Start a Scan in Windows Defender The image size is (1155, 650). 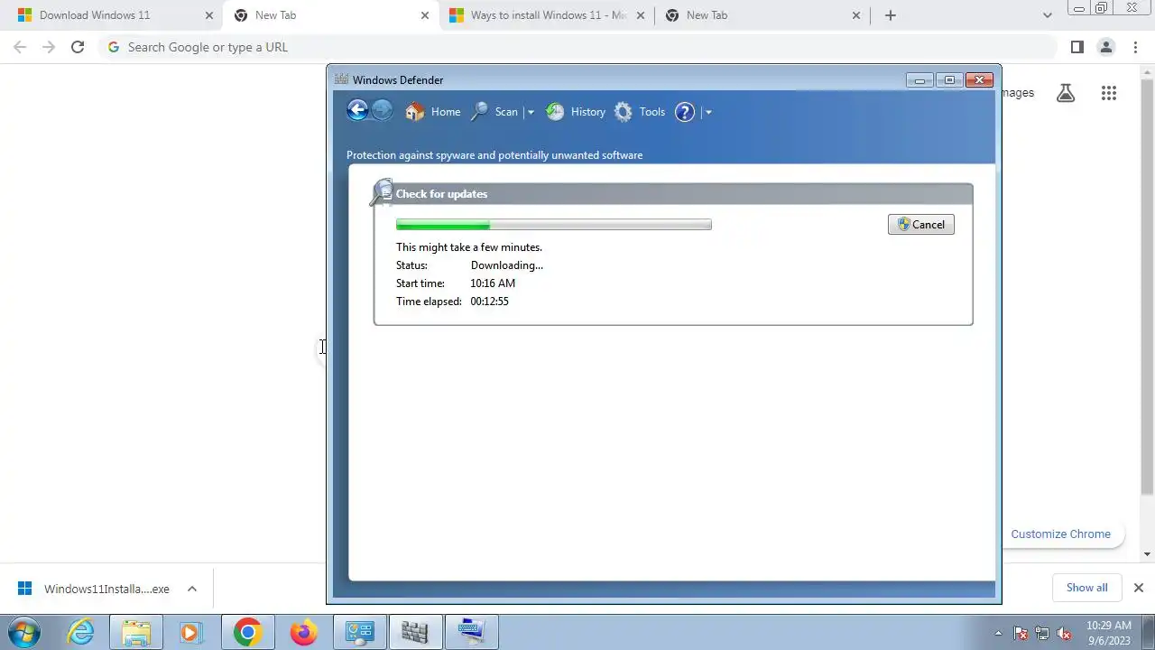pos(494,112)
